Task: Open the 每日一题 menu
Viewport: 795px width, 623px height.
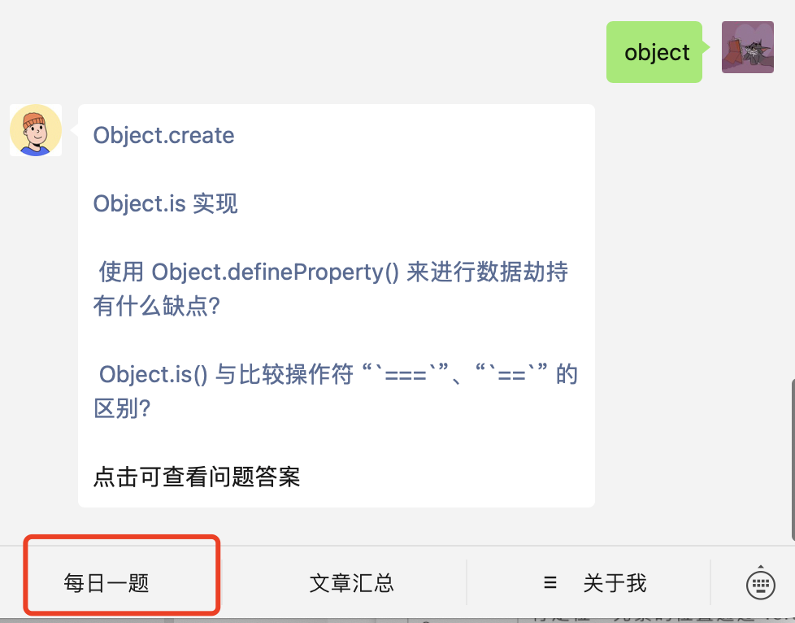Action: (121, 583)
